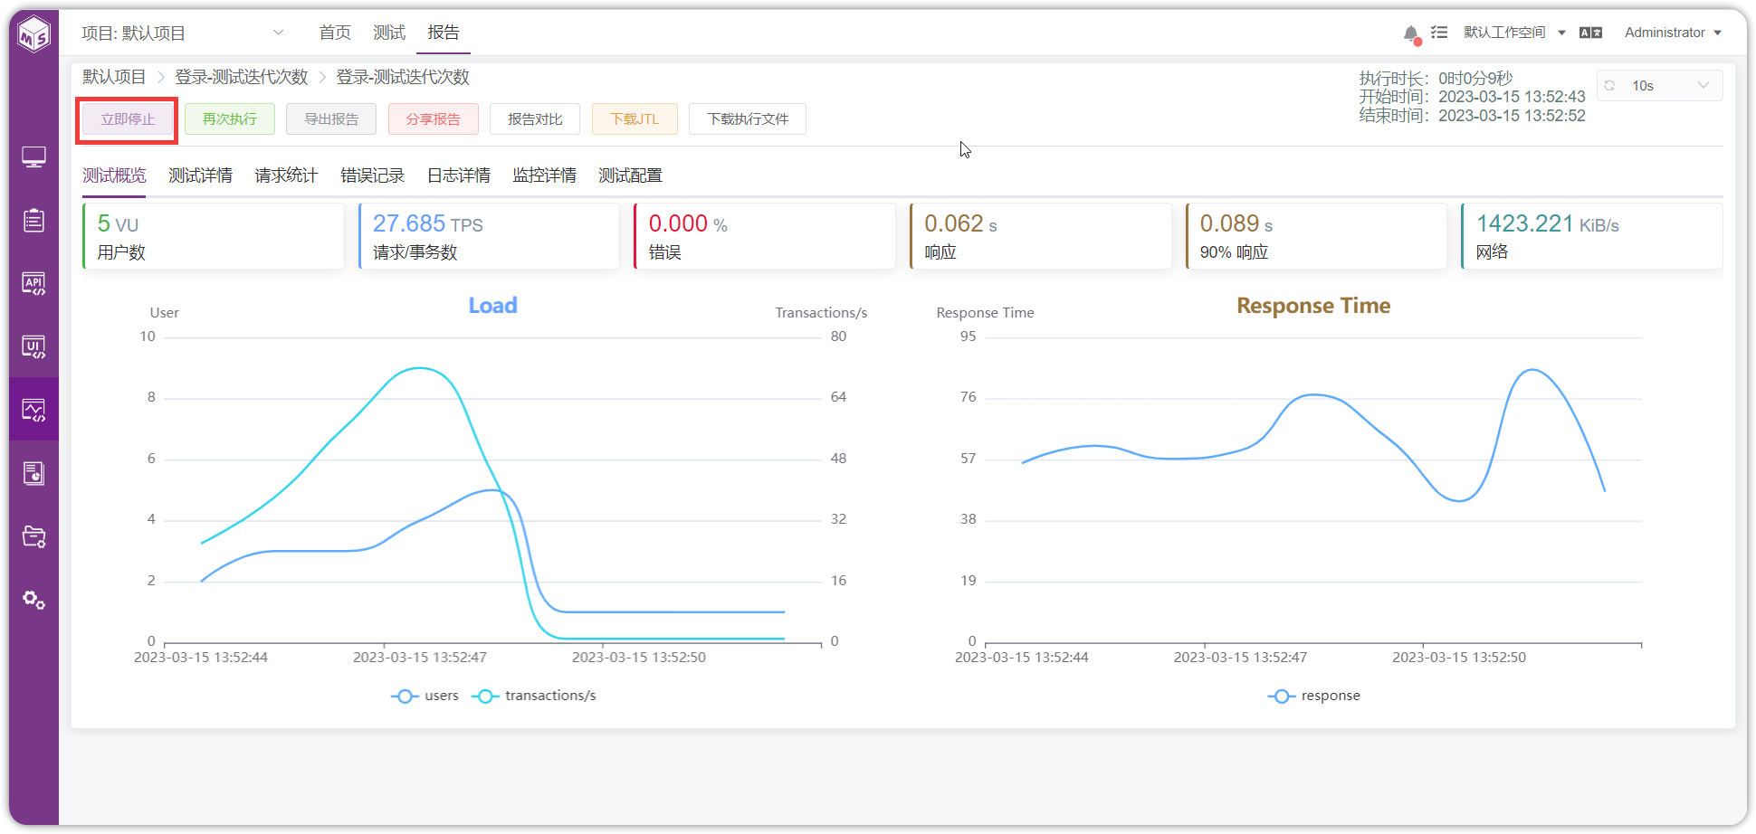Open the performance testing sidebar icon

[33, 410]
